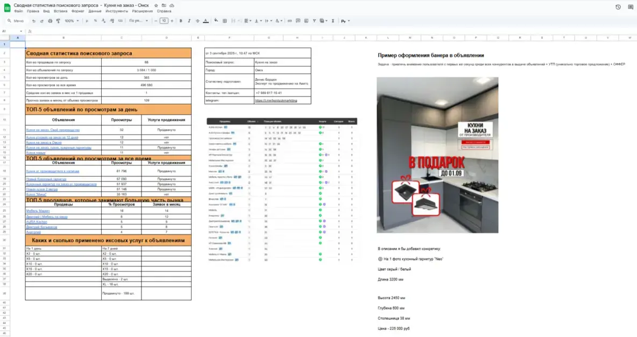Toggle Bold formatting
This screenshot has height=337, width=637.
(x=181, y=21)
